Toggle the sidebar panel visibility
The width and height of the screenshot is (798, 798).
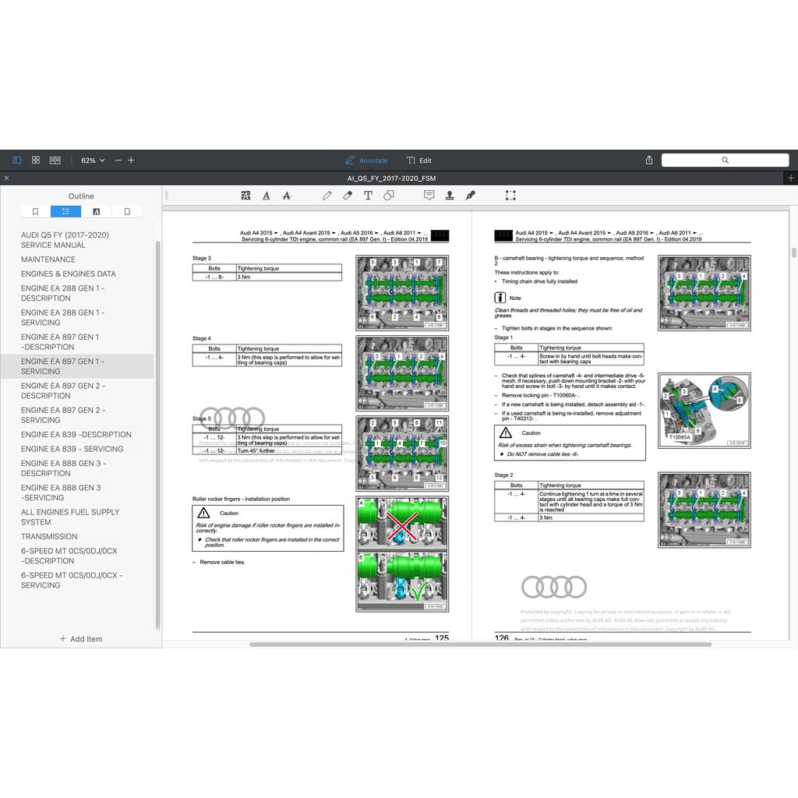(17, 160)
